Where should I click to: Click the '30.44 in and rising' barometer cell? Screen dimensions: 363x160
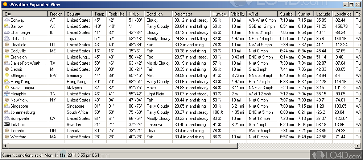(190, 100)
